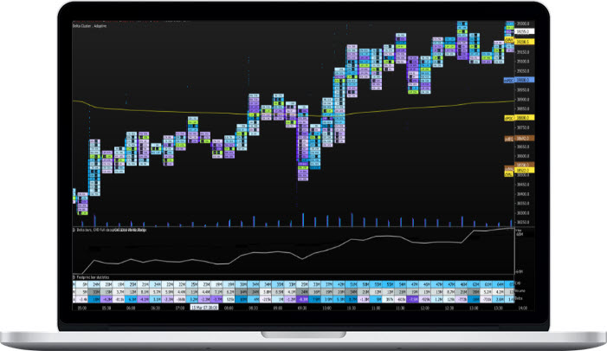Select the yellow 39208.5 price tag

522,42
